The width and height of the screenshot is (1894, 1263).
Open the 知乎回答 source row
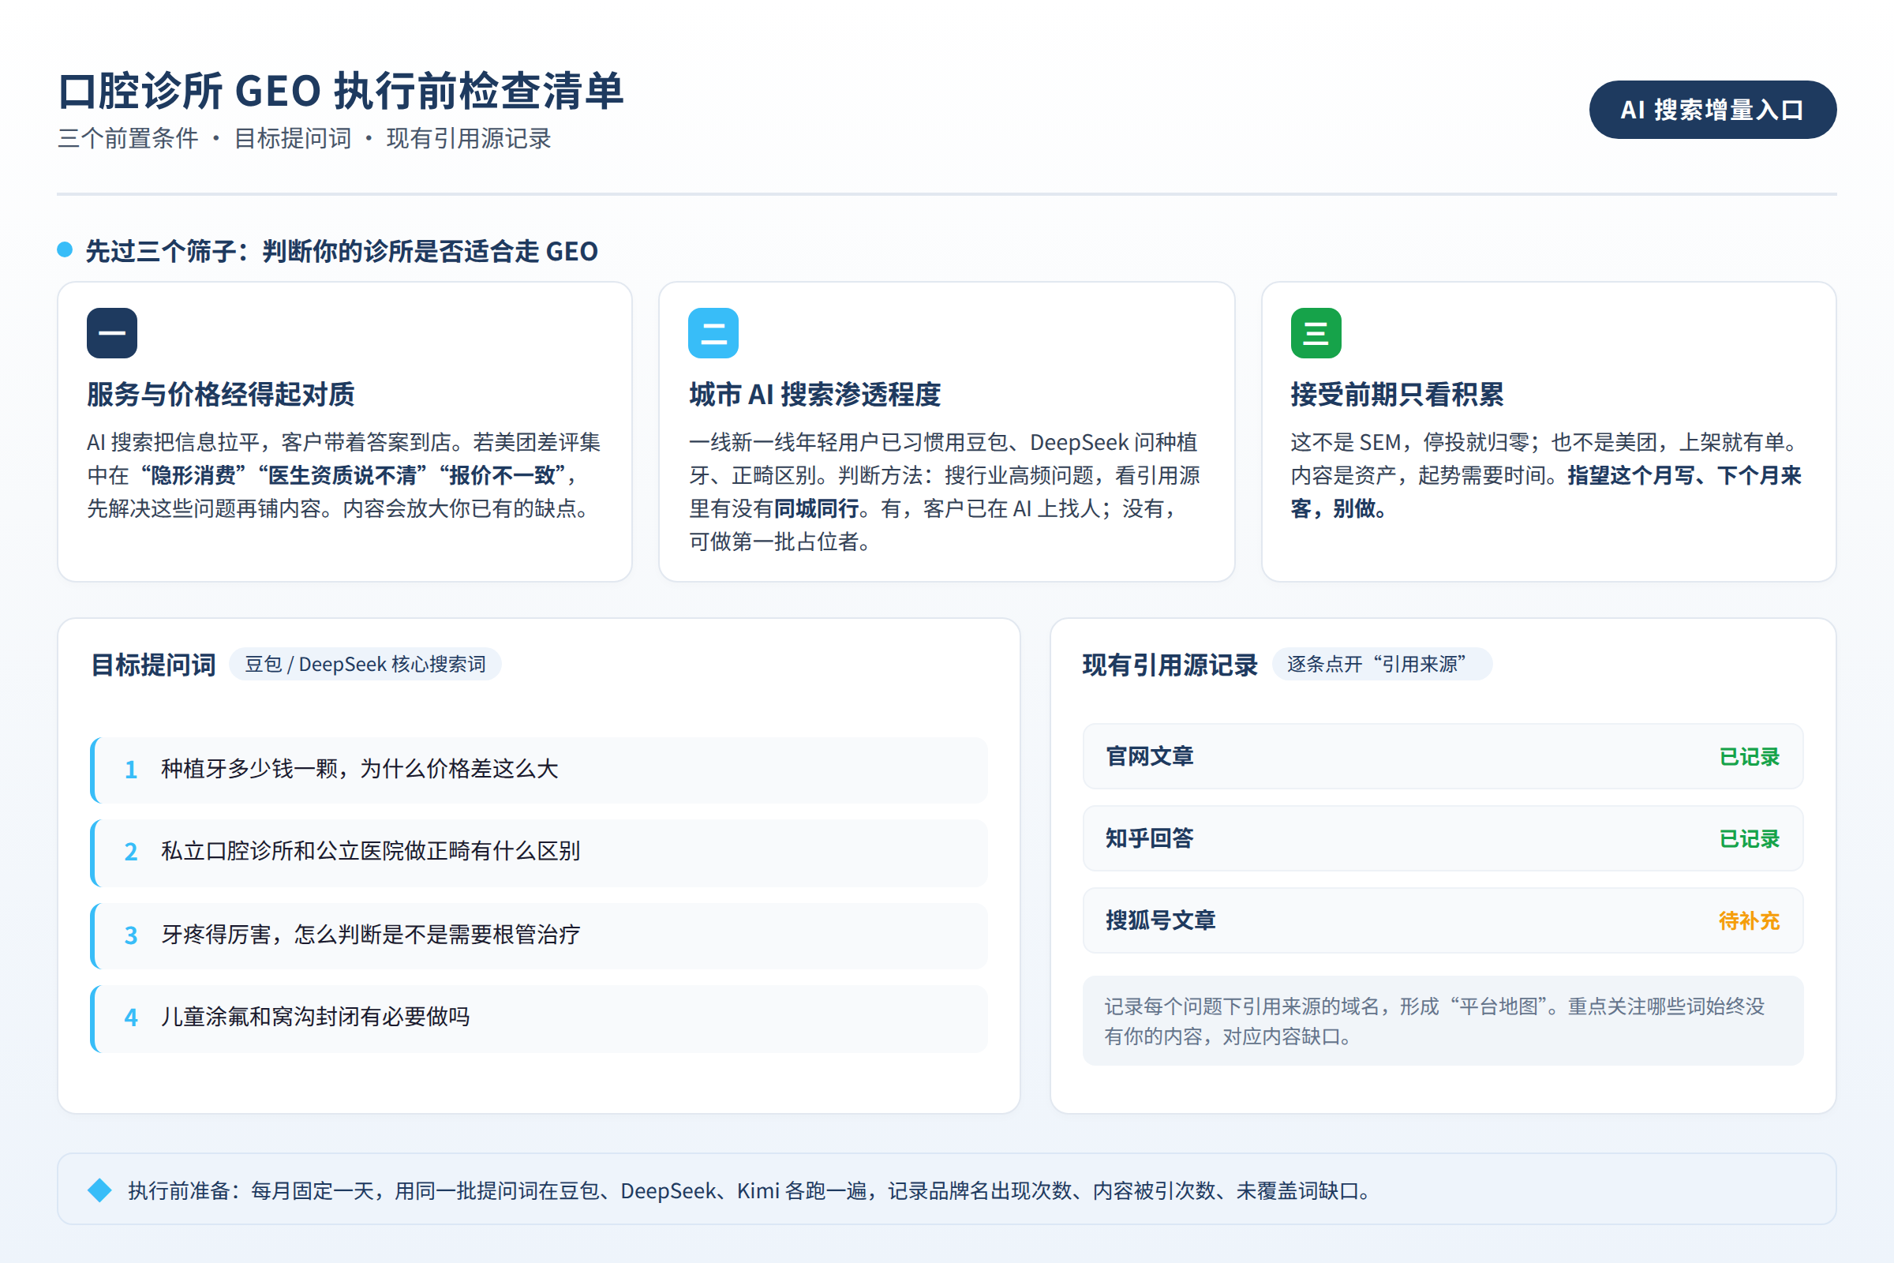pyautogui.click(x=1443, y=838)
